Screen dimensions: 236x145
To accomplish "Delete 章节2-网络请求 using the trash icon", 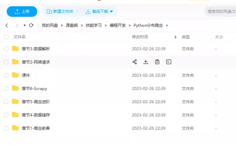I will click(157, 62).
